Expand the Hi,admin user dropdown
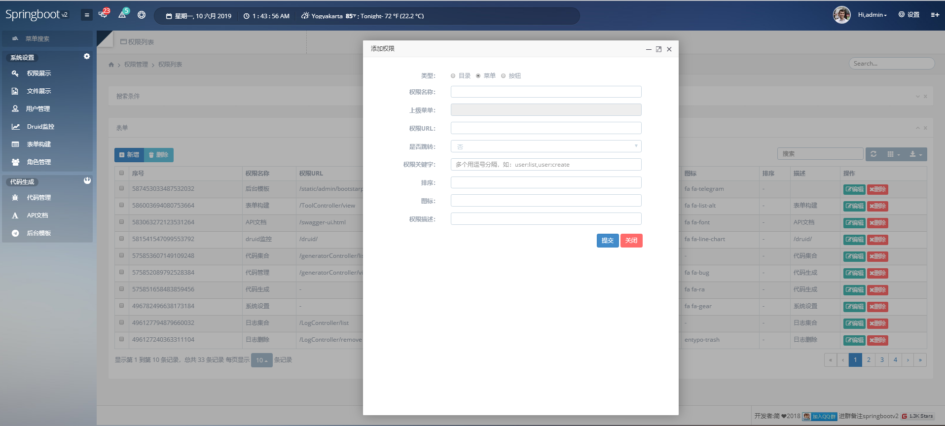The image size is (945, 426). (872, 15)
